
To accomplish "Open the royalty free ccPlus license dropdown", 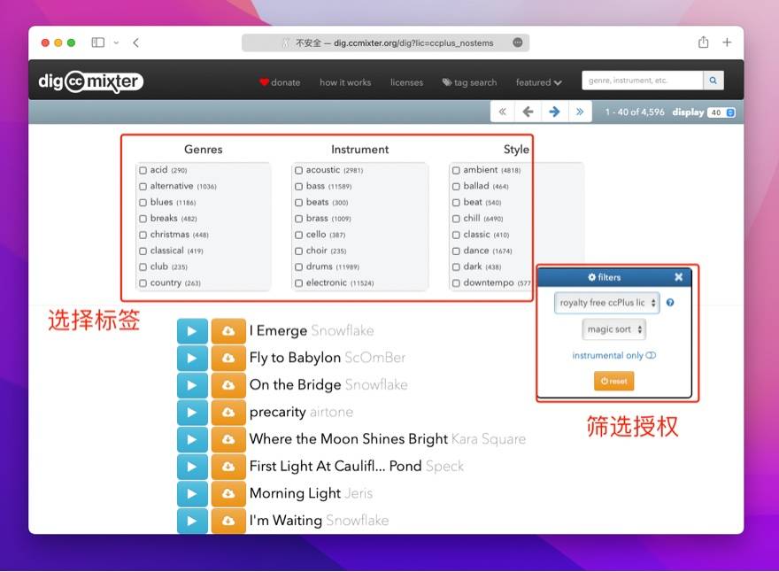I will tap(607, 303).
